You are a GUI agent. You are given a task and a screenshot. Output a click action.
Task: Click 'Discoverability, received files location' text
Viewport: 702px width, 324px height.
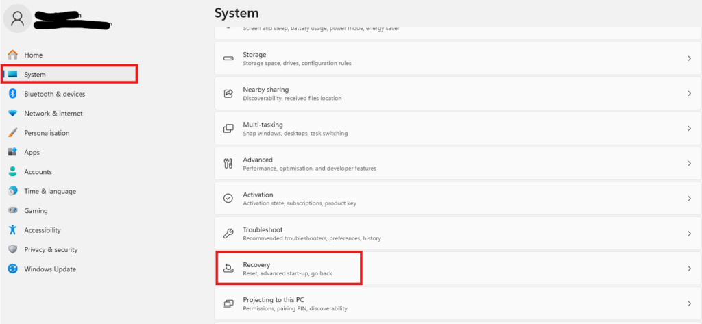coord(292,99)
